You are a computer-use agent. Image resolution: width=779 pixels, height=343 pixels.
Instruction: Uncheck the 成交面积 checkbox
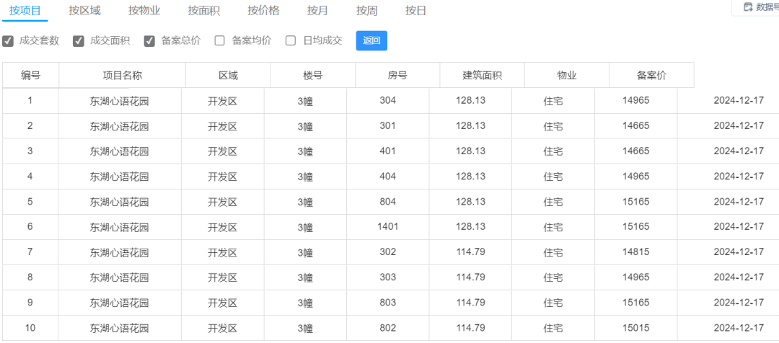pos(79,40)
